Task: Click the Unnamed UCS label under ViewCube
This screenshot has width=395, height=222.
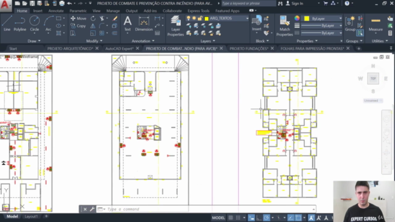Action: [x=373, y=101]
